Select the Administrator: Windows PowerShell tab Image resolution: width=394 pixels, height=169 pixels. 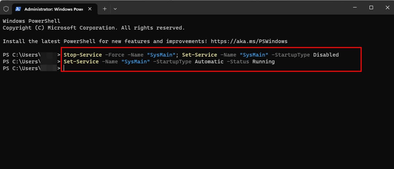(x=53, y=9)
